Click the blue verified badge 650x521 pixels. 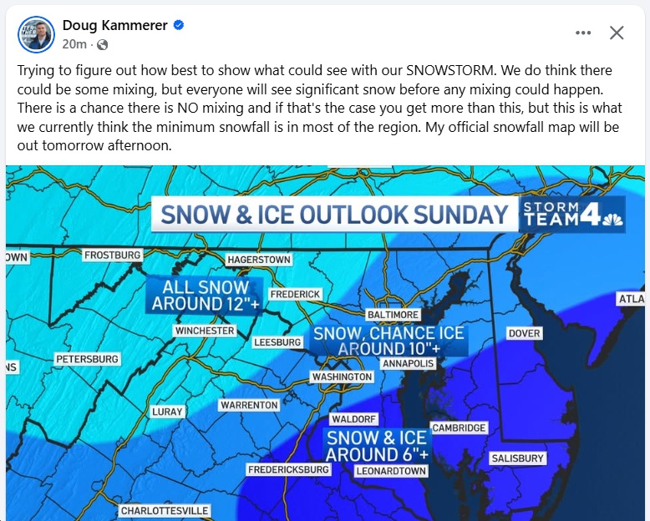[x=179, y=25]
